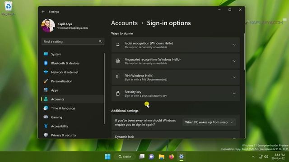Open taskbar Search box
289x162 pixels.
click(125, 157)
